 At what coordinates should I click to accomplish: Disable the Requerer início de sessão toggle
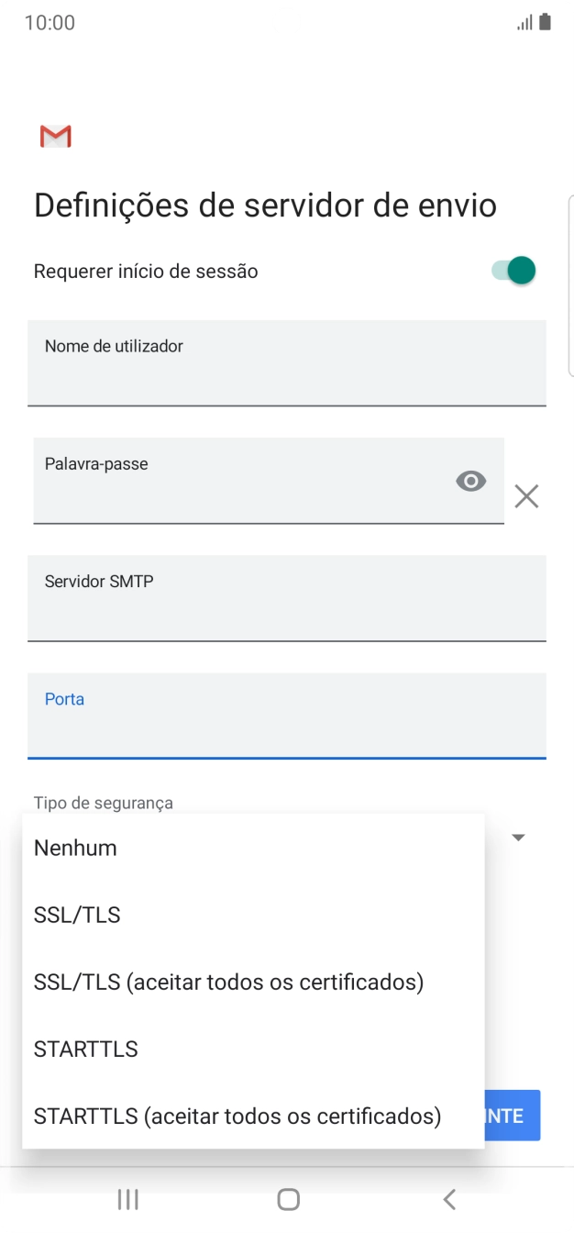pos(511,270)
